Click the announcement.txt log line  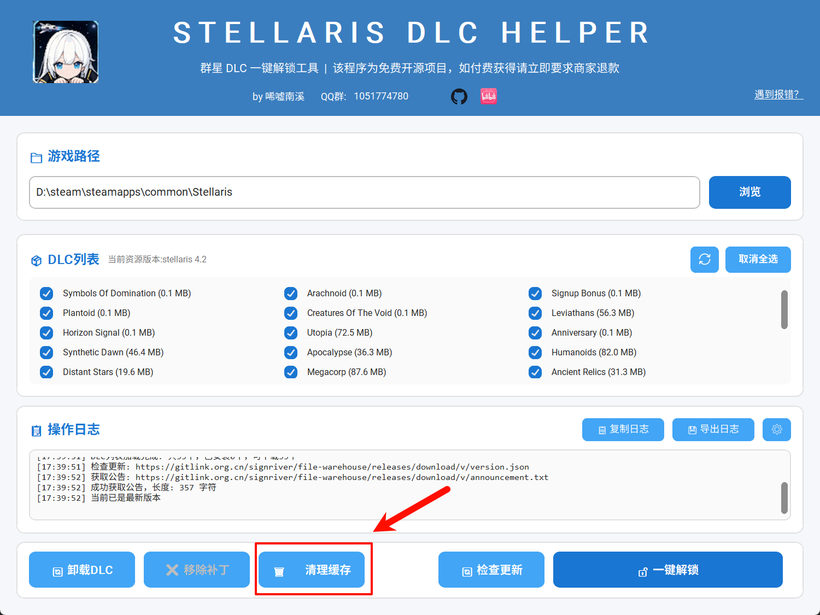[x=292, y=477]
